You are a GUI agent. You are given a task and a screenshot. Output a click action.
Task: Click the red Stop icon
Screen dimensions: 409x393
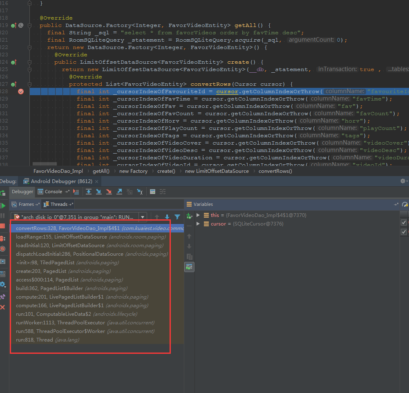point(2,226)
